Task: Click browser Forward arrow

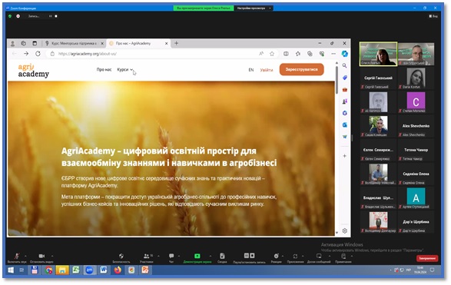Action: tap(26, 54)
